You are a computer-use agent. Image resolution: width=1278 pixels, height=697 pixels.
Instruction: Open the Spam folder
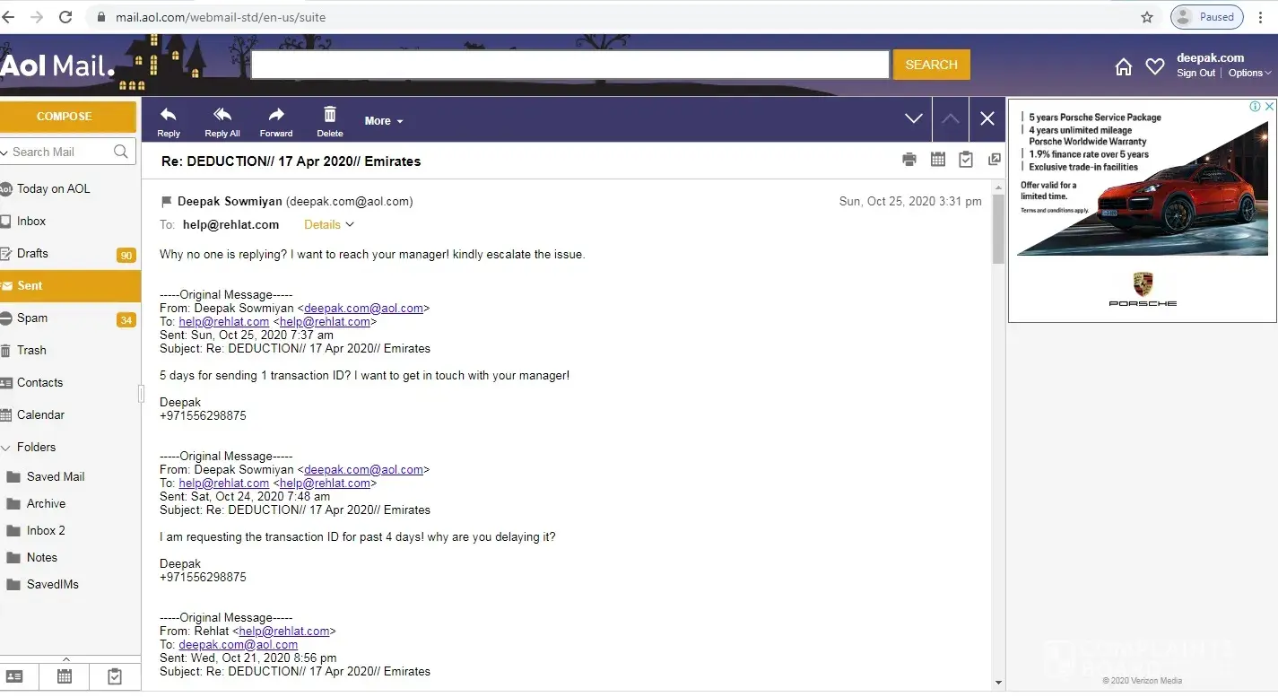point(32,318)
